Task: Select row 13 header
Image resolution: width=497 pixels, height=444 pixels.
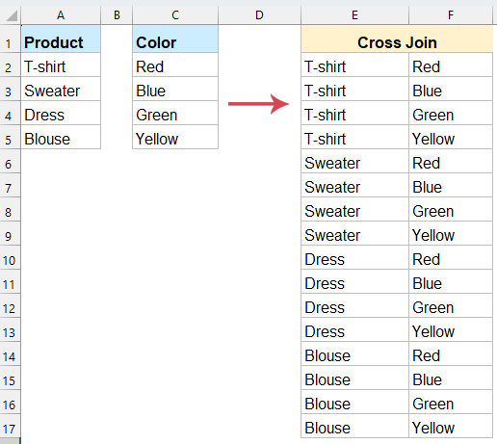Action: (x=10, y=329)
